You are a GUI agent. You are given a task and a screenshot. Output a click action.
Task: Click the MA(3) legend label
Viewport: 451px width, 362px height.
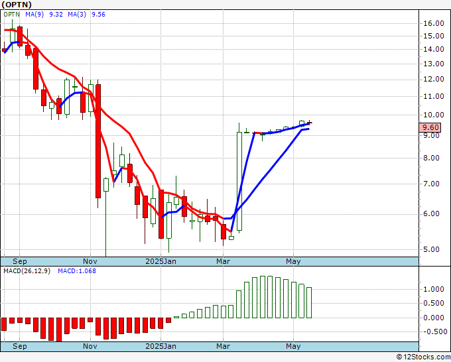77,15
